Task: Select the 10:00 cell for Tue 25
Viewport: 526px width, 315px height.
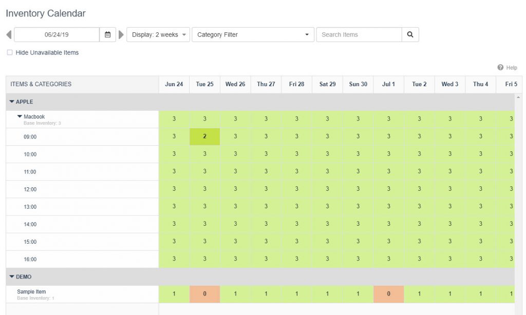Action: [204, 154]
